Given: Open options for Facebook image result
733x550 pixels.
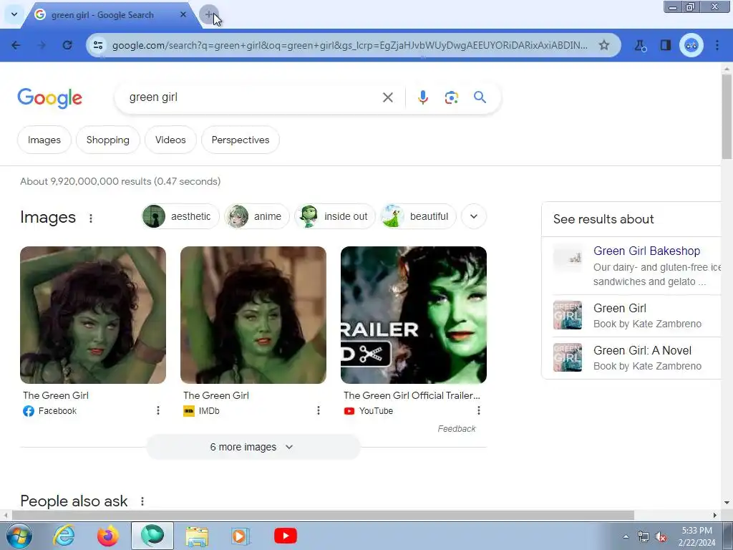Looking at the screenshot, I should pyautogui.click(x=158, y=410).
